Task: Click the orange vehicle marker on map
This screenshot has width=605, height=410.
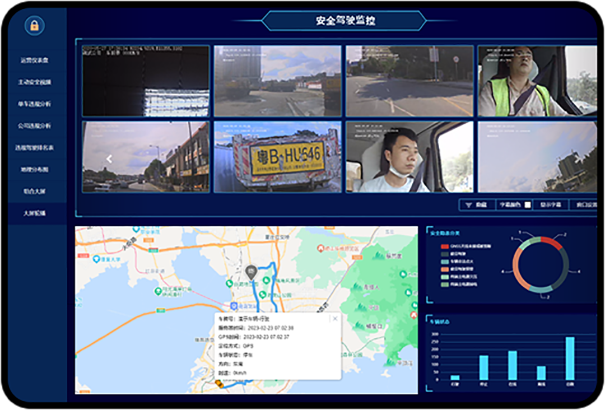Action: click(x=219, y=384)
